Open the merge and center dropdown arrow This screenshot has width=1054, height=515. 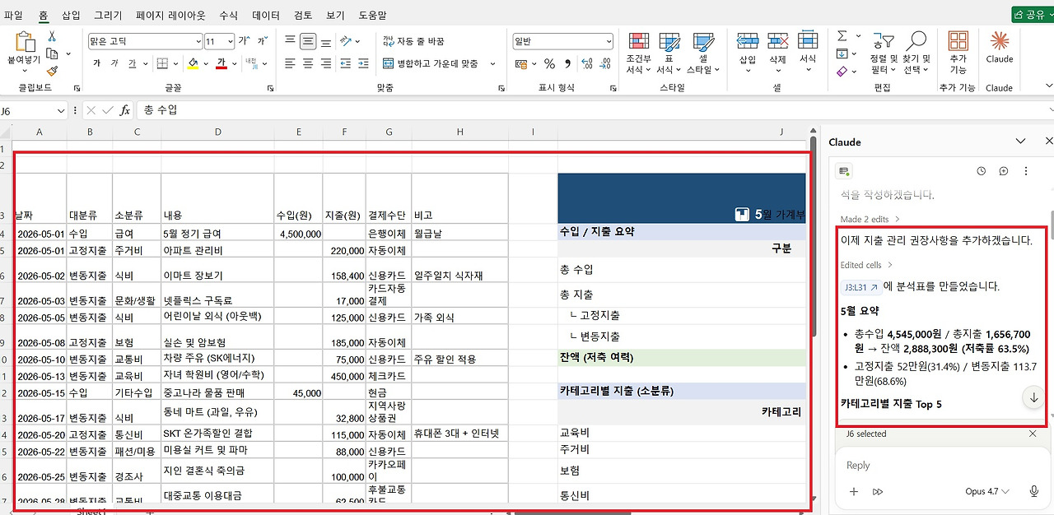492,63
